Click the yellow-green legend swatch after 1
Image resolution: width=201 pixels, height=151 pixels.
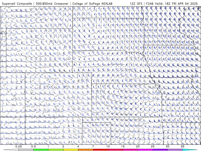(56, 150)
